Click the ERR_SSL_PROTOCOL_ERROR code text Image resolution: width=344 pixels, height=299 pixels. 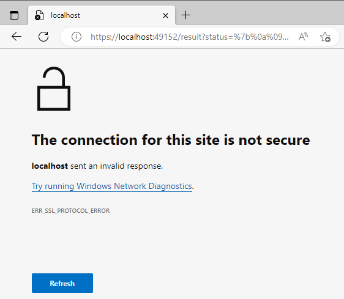pos(70,211)
